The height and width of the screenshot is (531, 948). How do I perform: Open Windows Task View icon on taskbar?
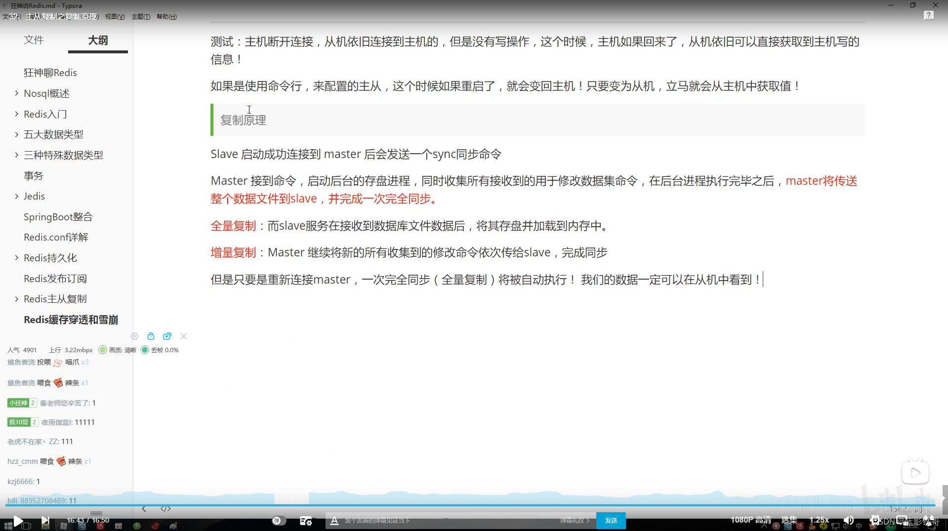[27, 526]
